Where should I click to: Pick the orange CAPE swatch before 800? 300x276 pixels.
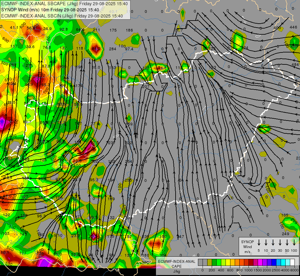click(x=237, y=262)
